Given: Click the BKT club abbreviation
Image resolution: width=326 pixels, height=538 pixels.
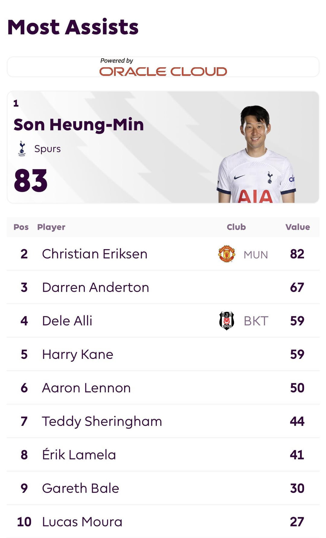Looking at the screenshot, I should tap(256, 321).
